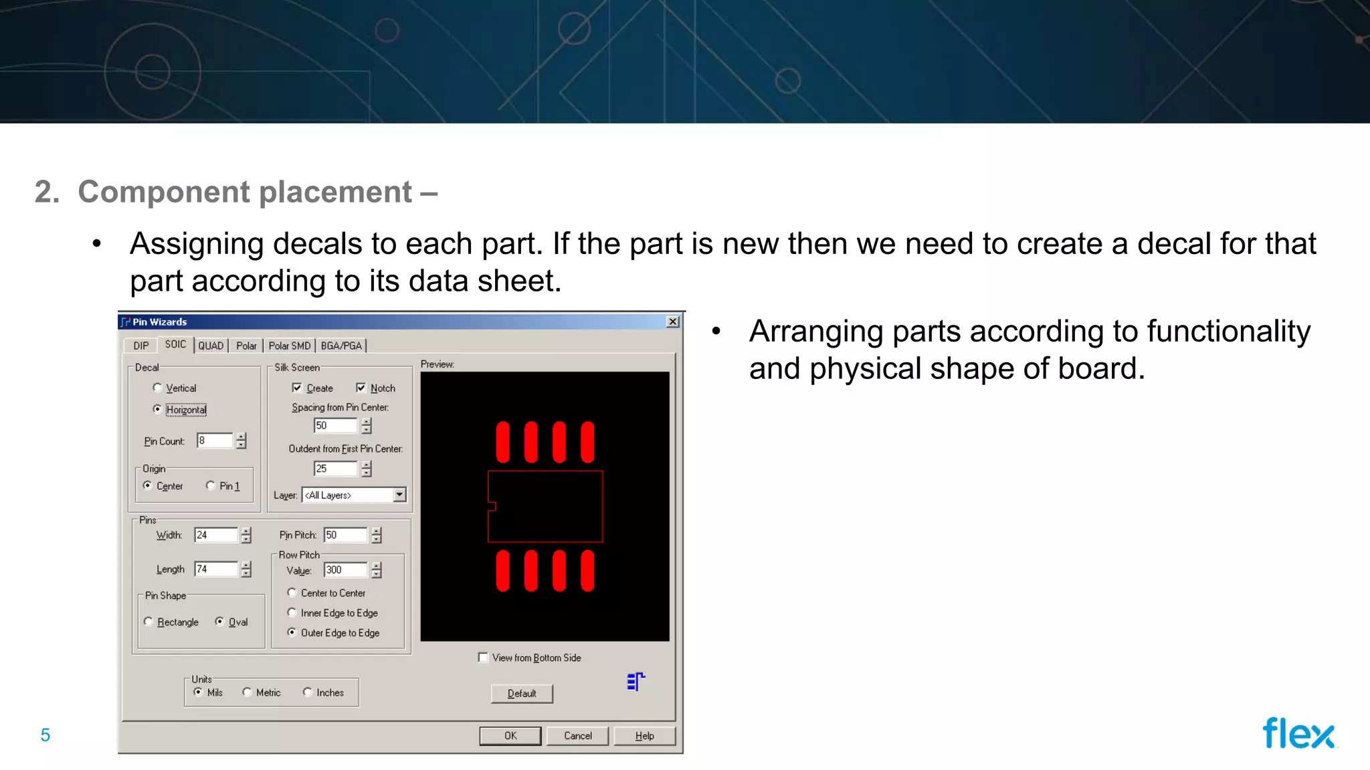
Task: Click the blue pin wizard icon near Default
Action: tap(635, 682)
